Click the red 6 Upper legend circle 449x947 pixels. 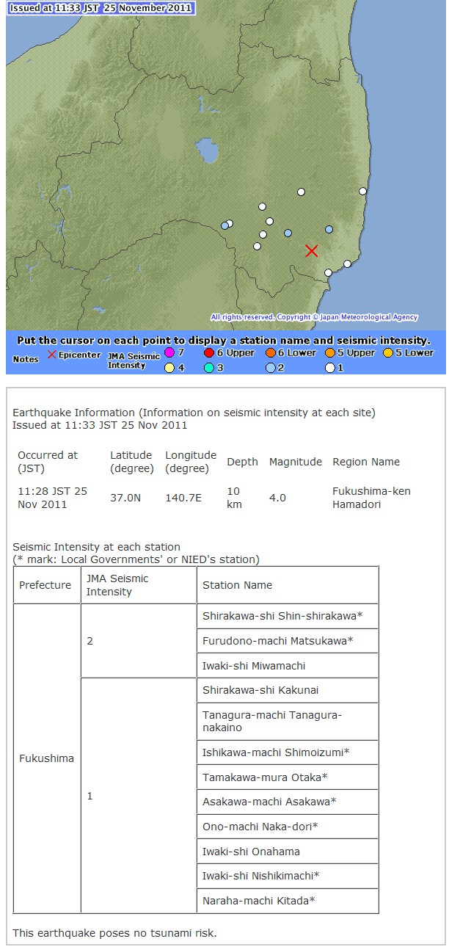209,353
